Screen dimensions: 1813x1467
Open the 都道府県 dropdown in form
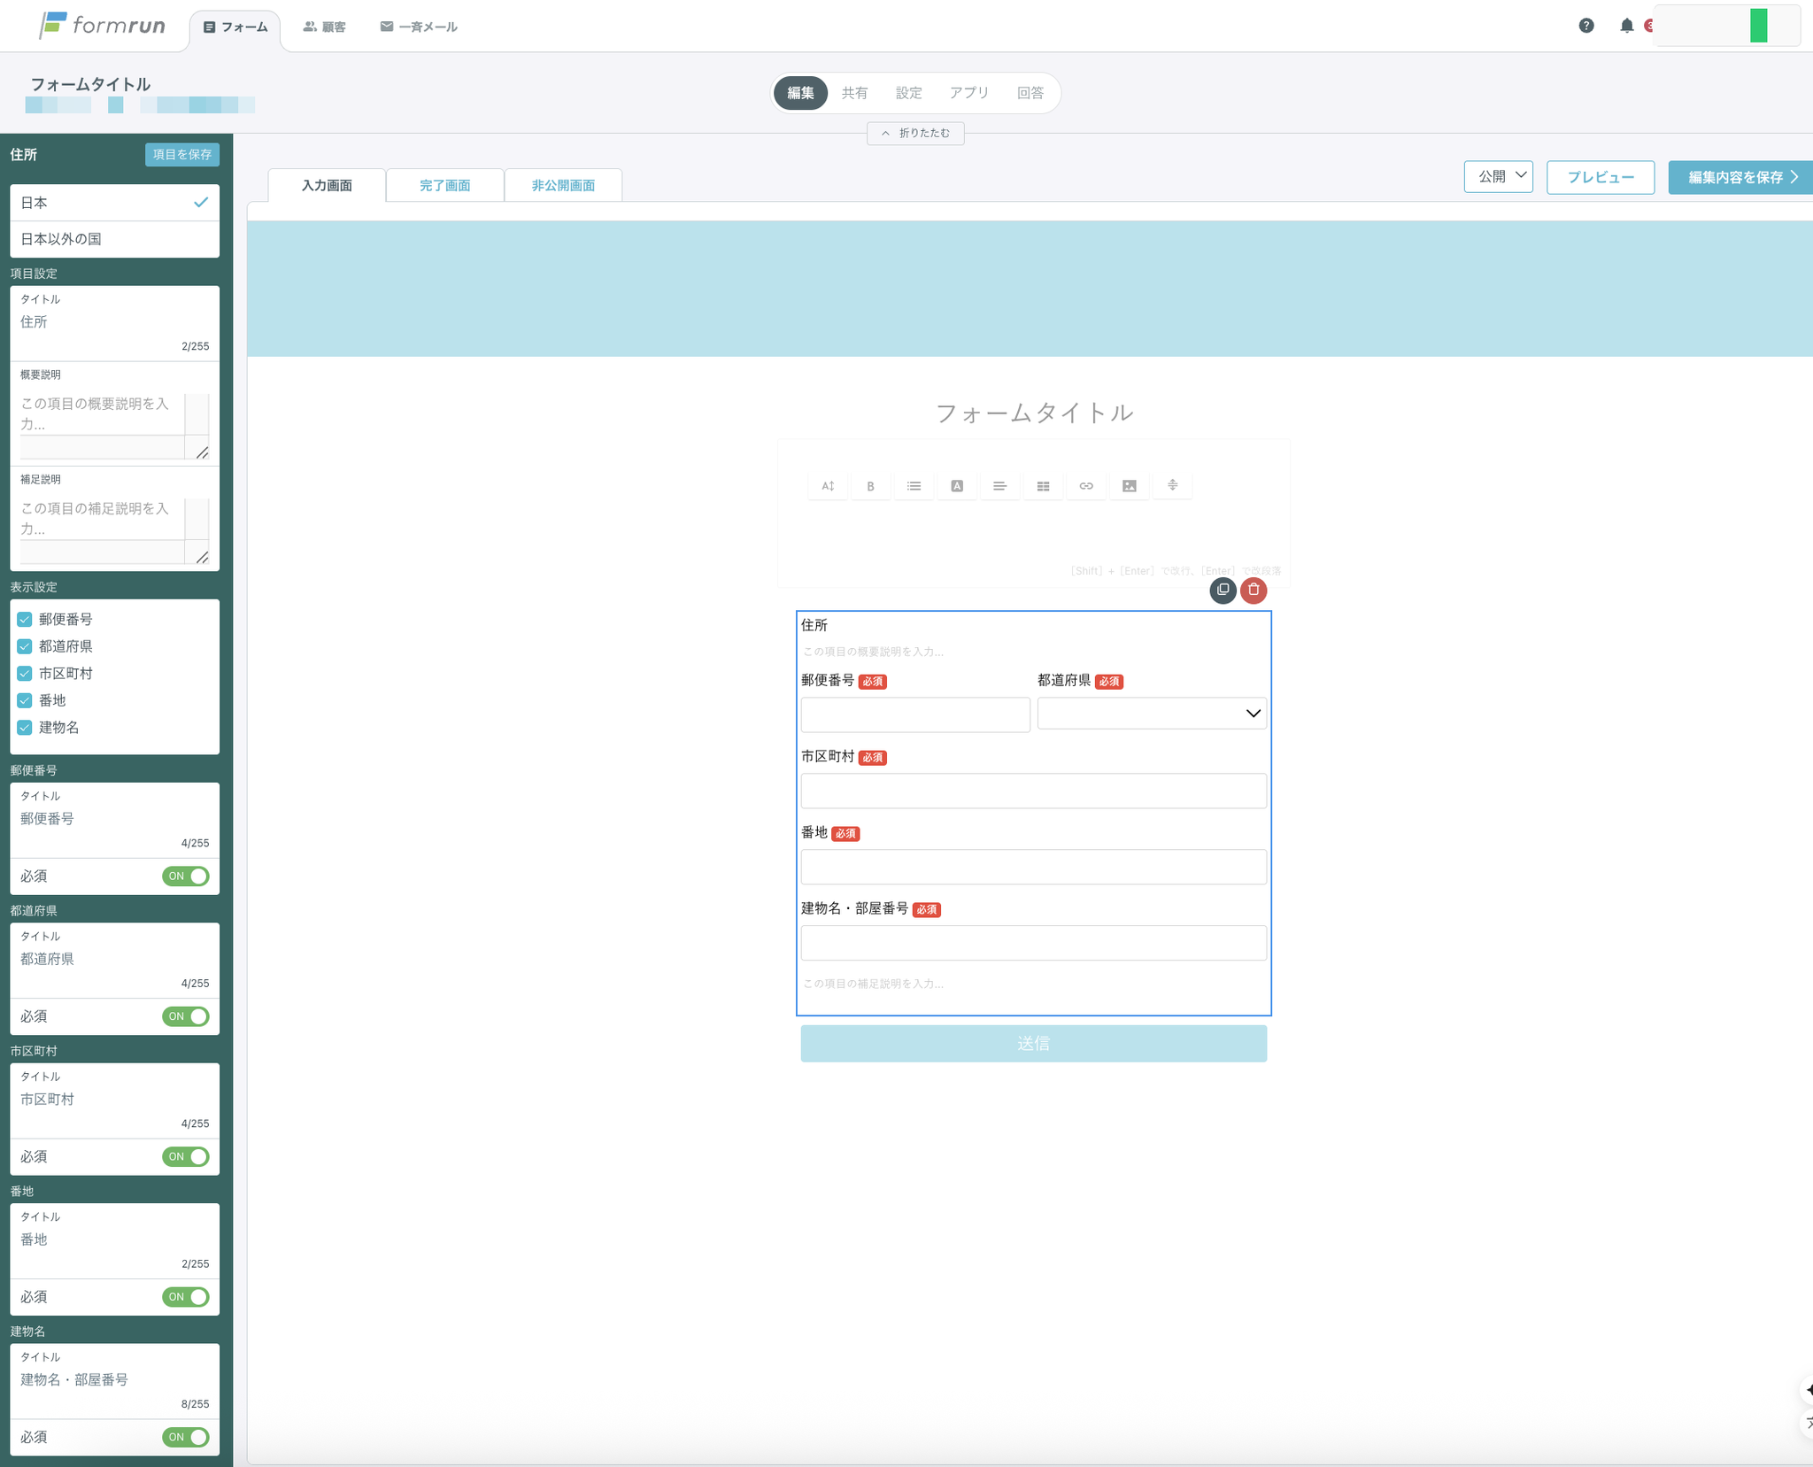pos(1151,714)
